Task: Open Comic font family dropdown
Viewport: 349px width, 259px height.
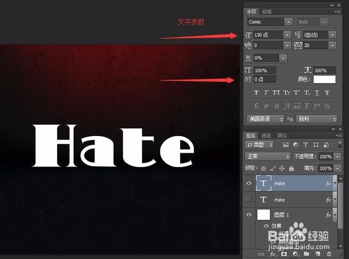Action: pyautogui.click(x=288, y=22)
